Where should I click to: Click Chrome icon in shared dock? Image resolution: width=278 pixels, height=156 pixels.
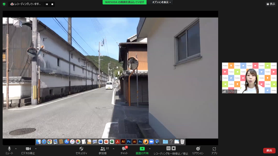[50, 142]
